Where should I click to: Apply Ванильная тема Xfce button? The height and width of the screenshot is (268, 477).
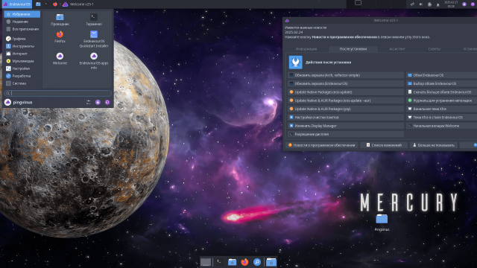441,109
